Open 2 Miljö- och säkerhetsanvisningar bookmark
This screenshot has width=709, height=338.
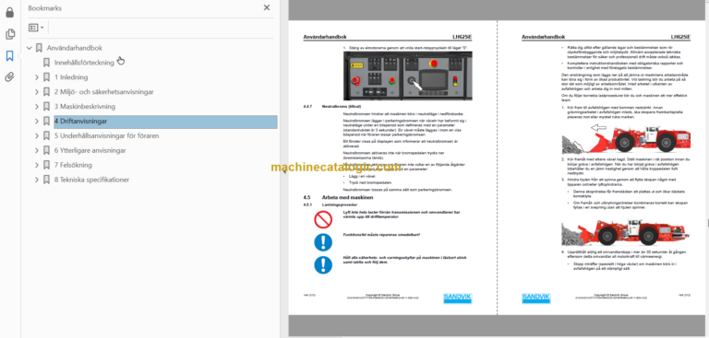click(x=104, y=92)
